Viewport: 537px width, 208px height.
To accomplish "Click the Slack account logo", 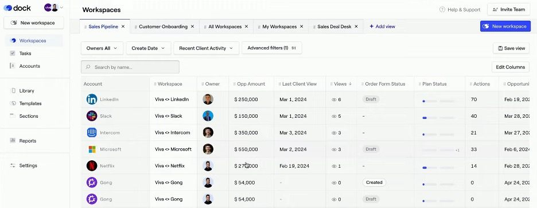I will 92,116.
